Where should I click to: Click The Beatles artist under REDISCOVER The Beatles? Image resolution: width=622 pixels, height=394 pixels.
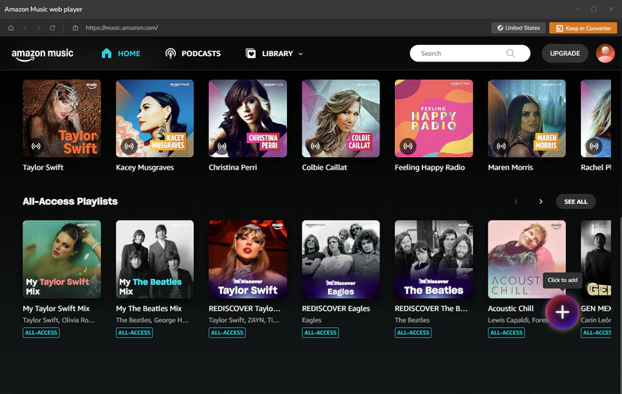point(412,320)
